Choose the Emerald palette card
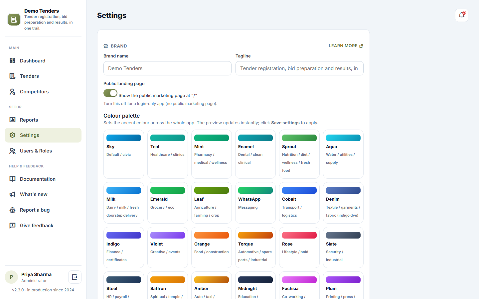 tap(168, 203)
